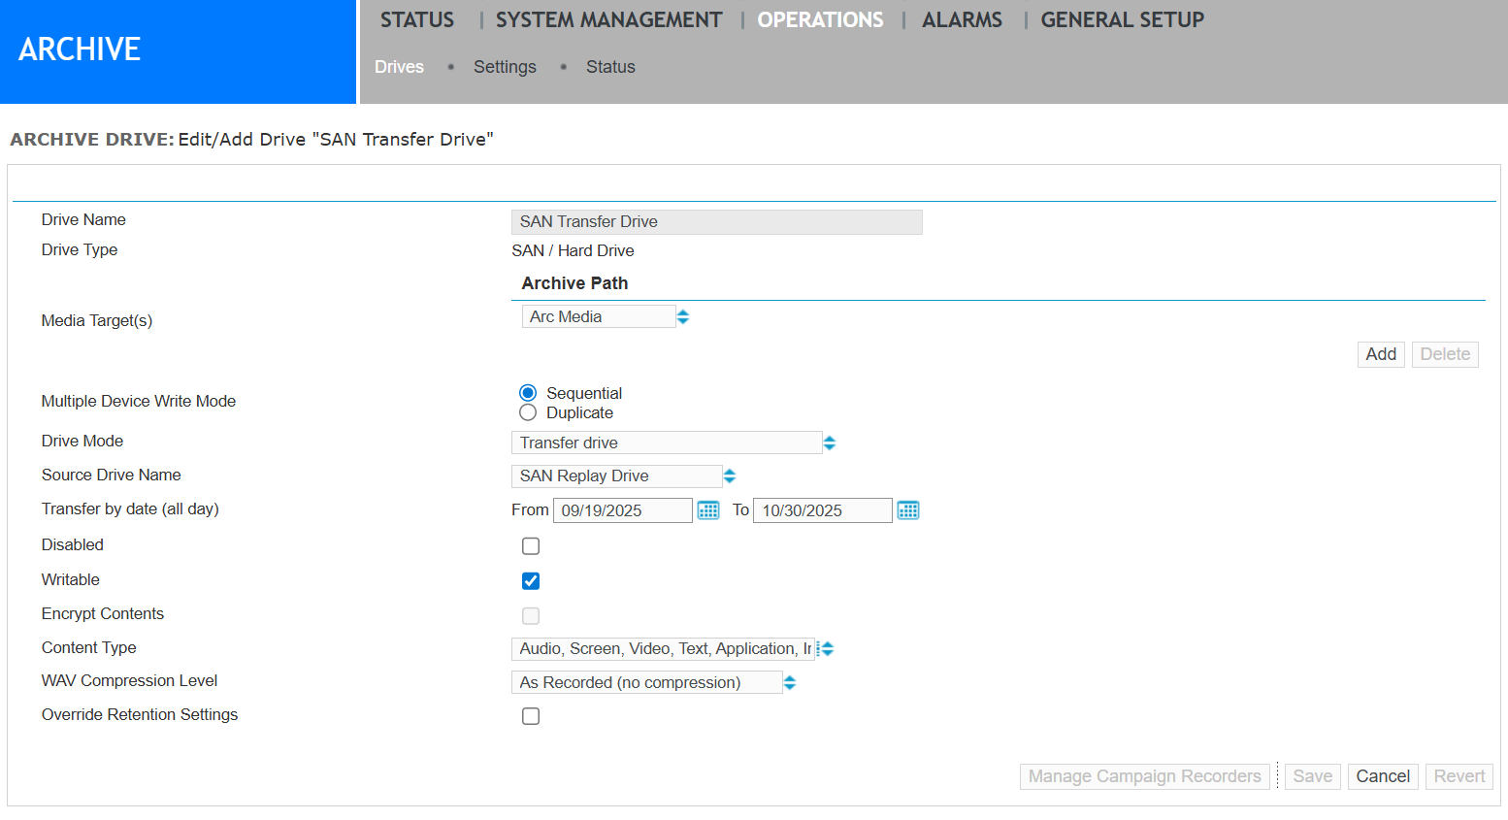Viewport: 1508px width, 820px height.
Task: Switch to the ALARMS tab
Action: 962,19
